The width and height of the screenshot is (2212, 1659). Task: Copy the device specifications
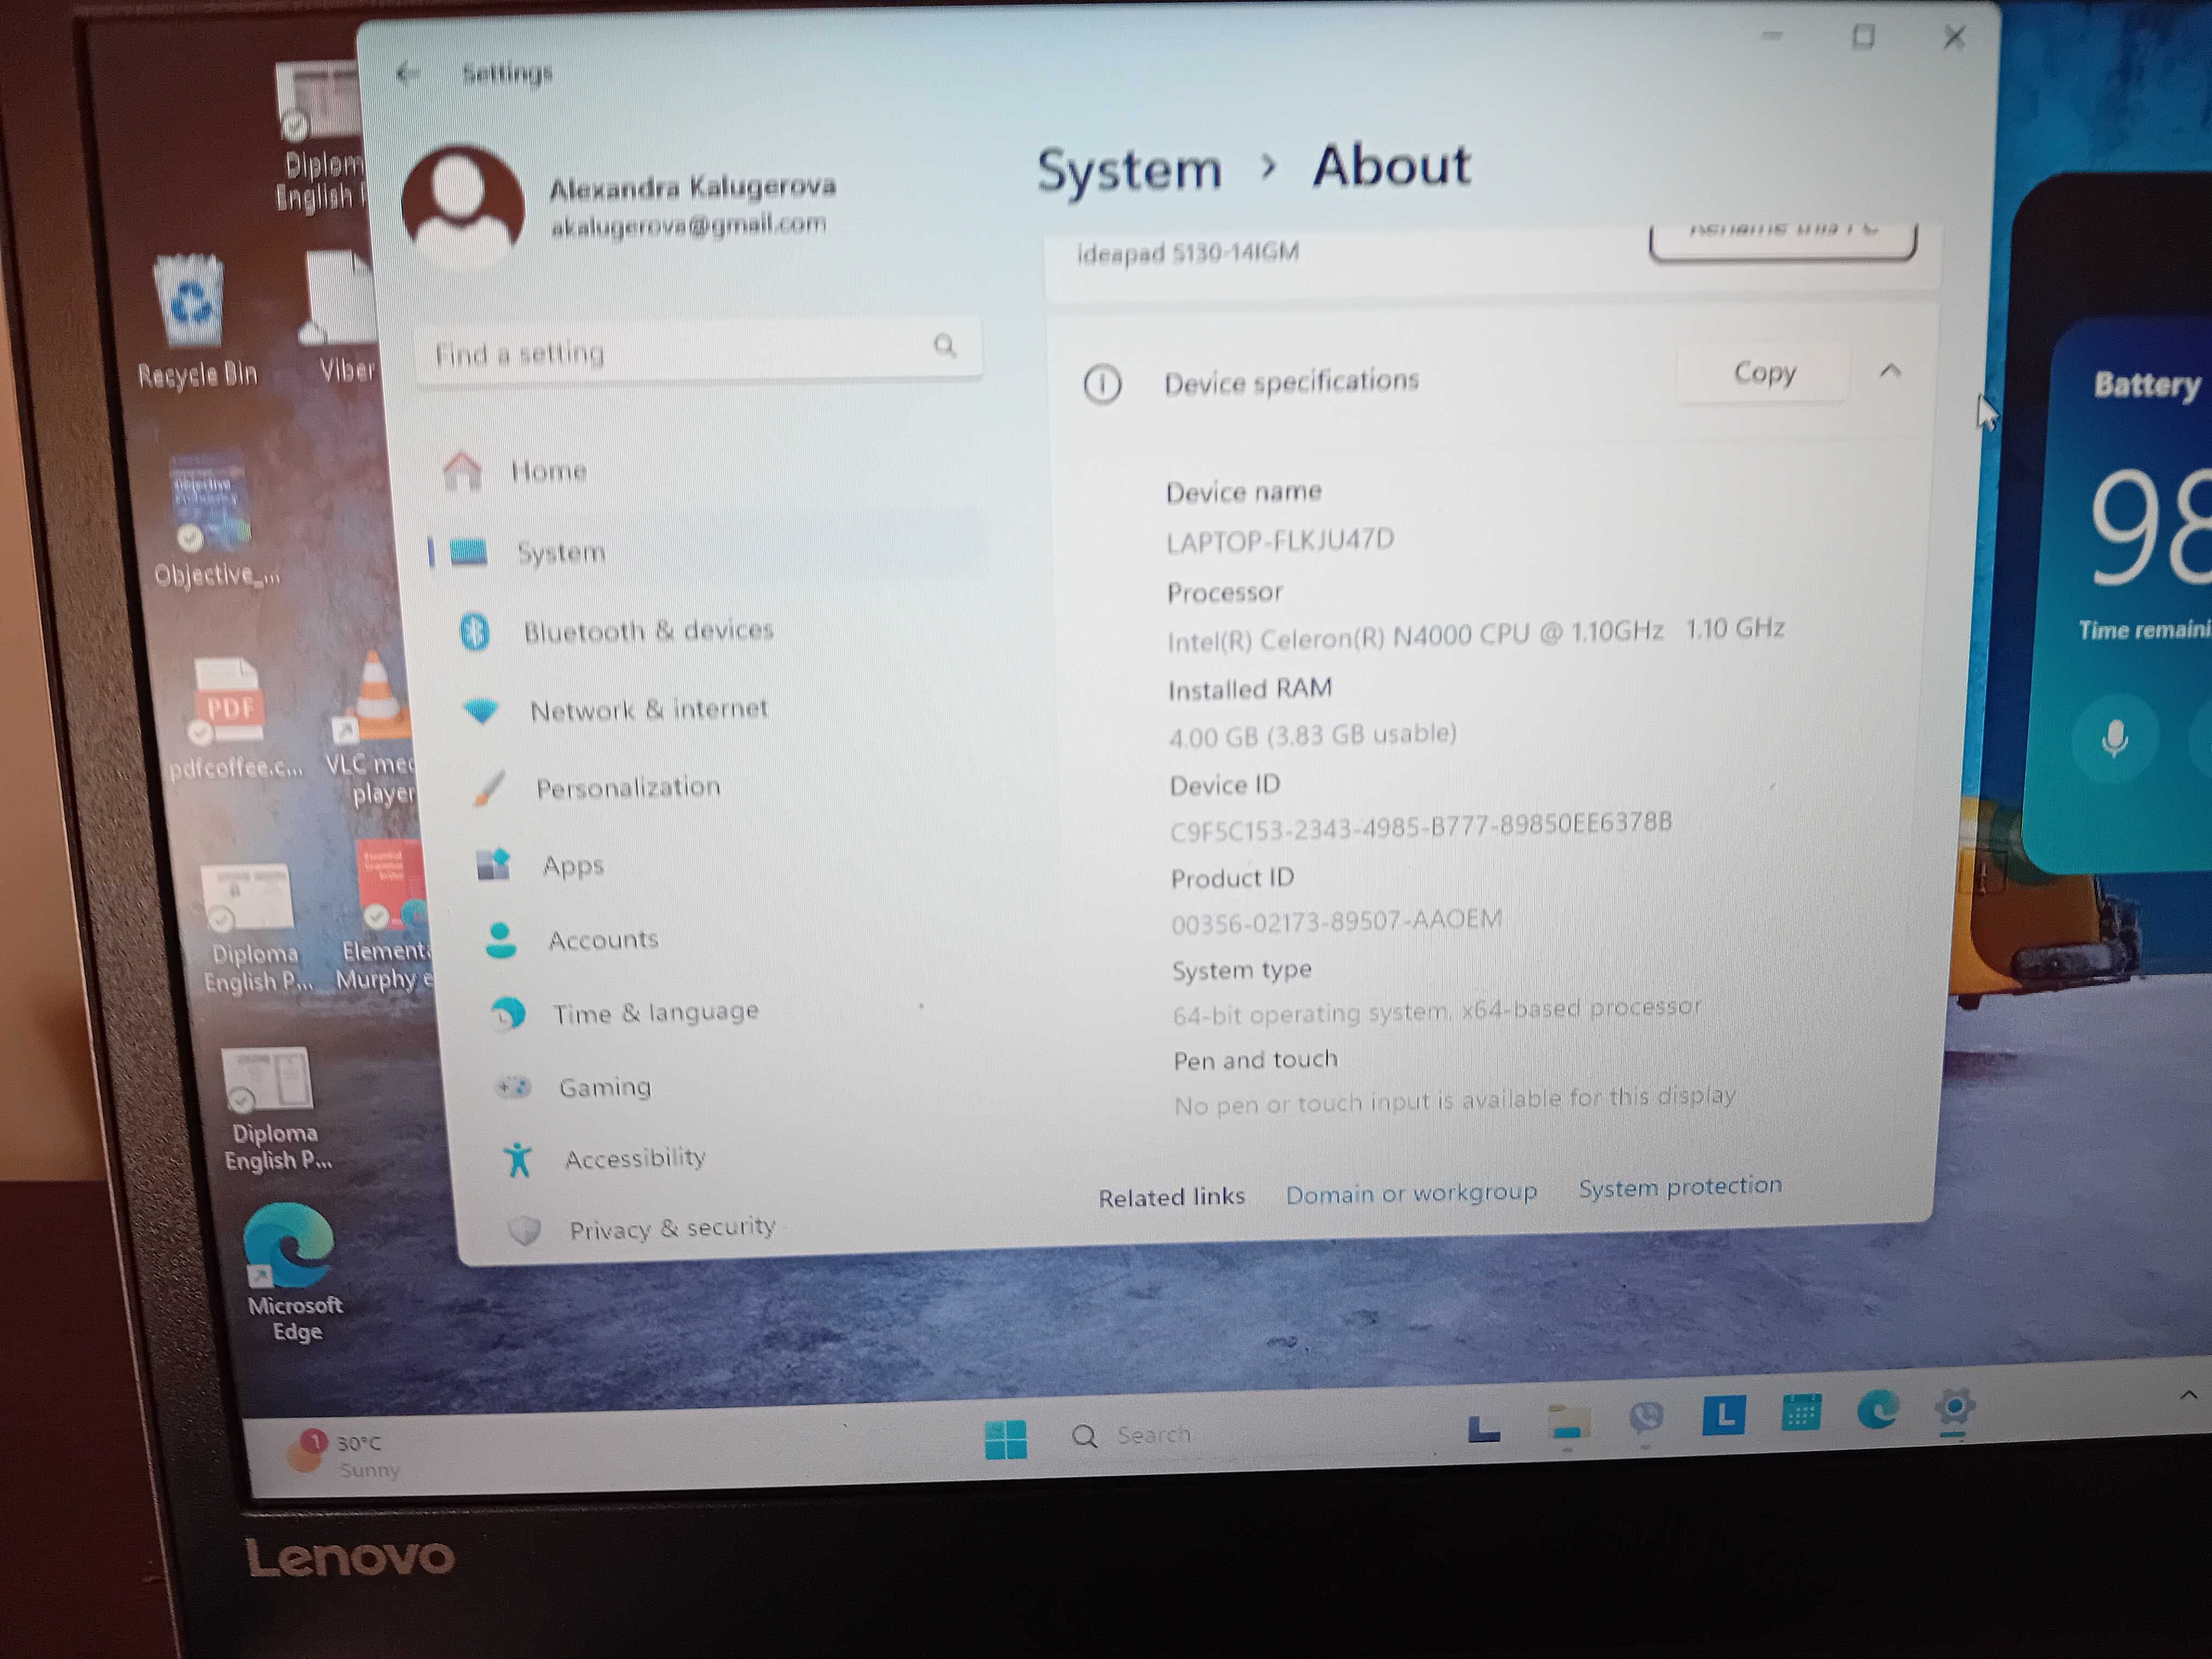1764,373
